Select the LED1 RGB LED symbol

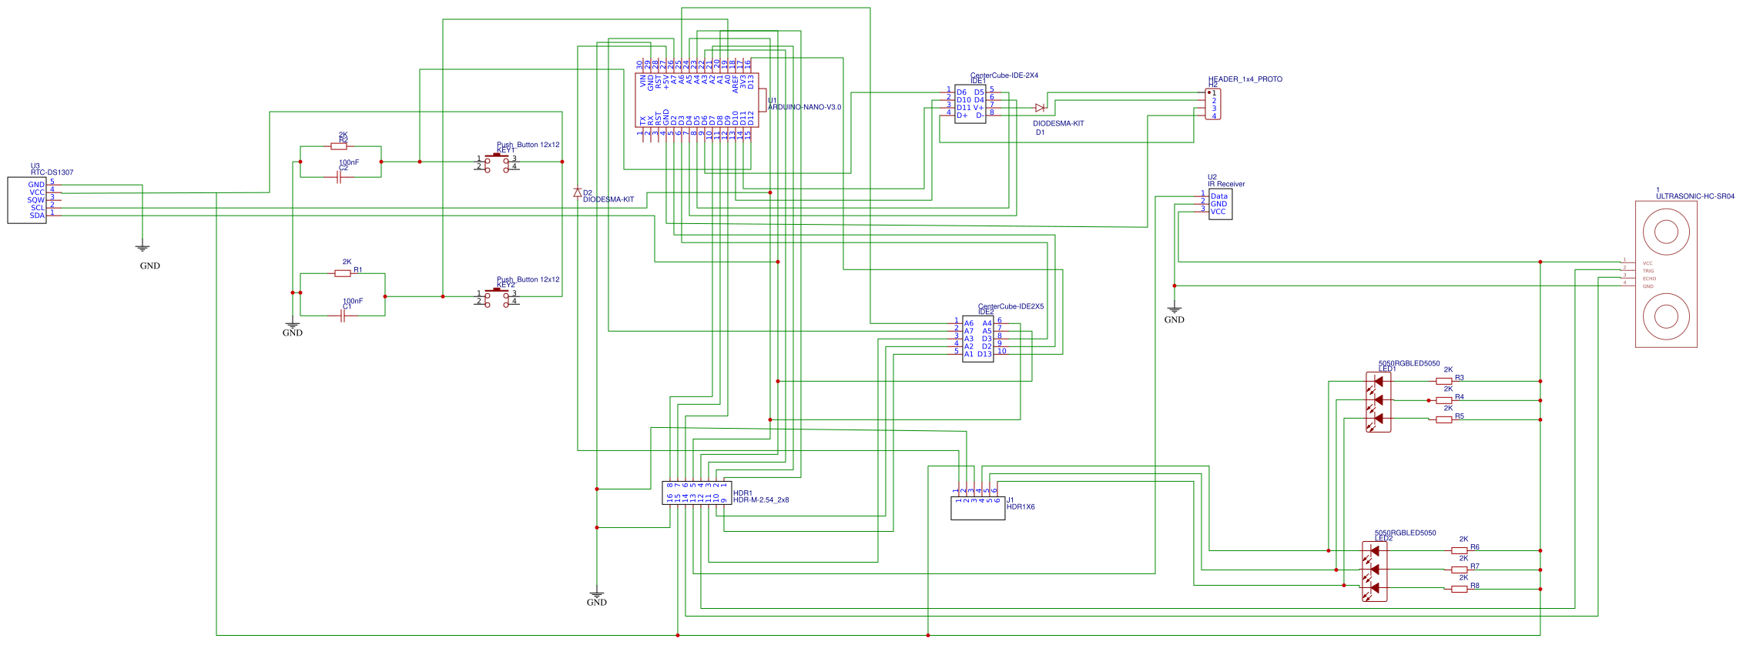click(x=1378, y=403)
